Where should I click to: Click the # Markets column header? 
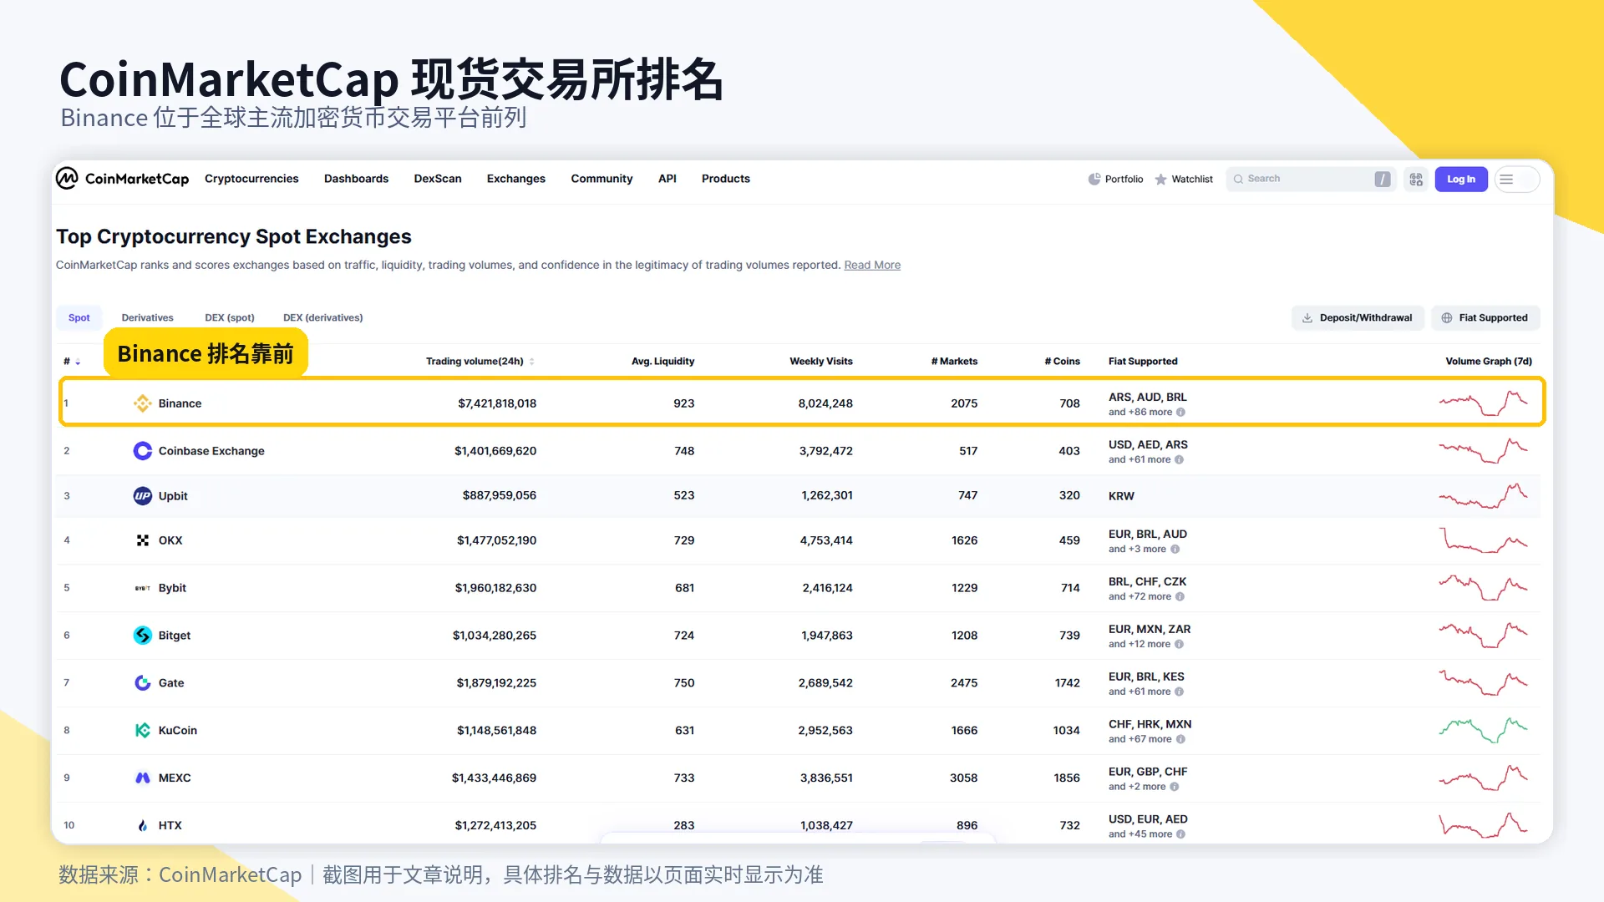coord(954,362)
